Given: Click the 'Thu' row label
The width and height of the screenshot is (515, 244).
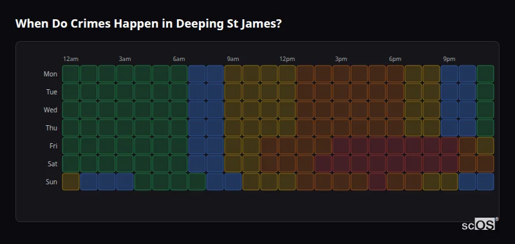Looking at the screenshot, I should 51,128.
